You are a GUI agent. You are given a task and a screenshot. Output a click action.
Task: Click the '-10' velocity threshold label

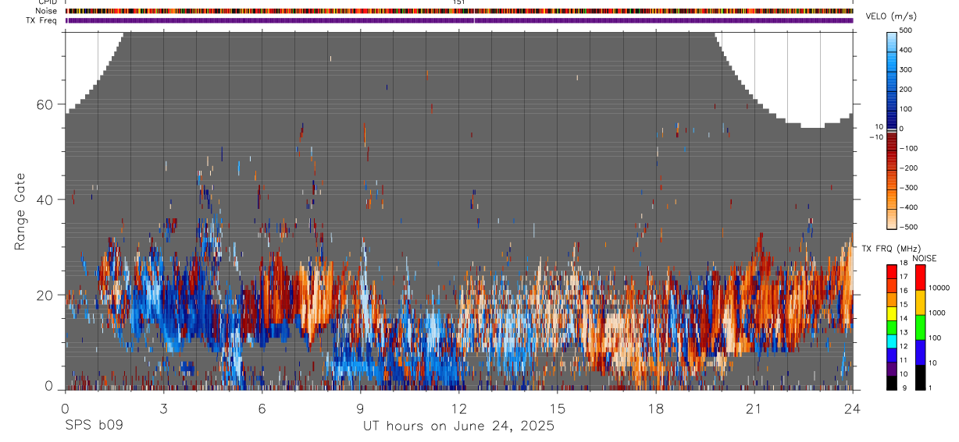(876, 137)
